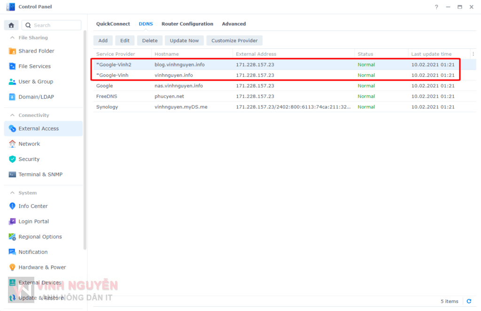481x311 pixels.
Task: Click the Info Center icon
Action: (12, 206)
